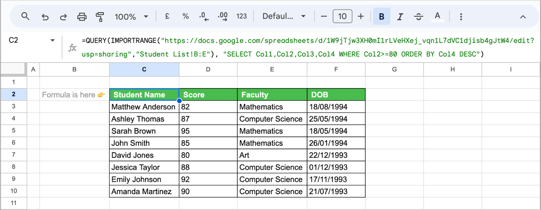Select the Art faculty cell

(272, 155)
